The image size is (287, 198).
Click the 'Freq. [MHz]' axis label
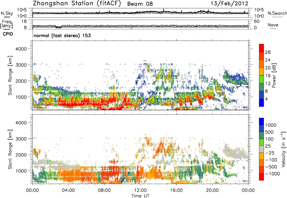pos(6,24)
